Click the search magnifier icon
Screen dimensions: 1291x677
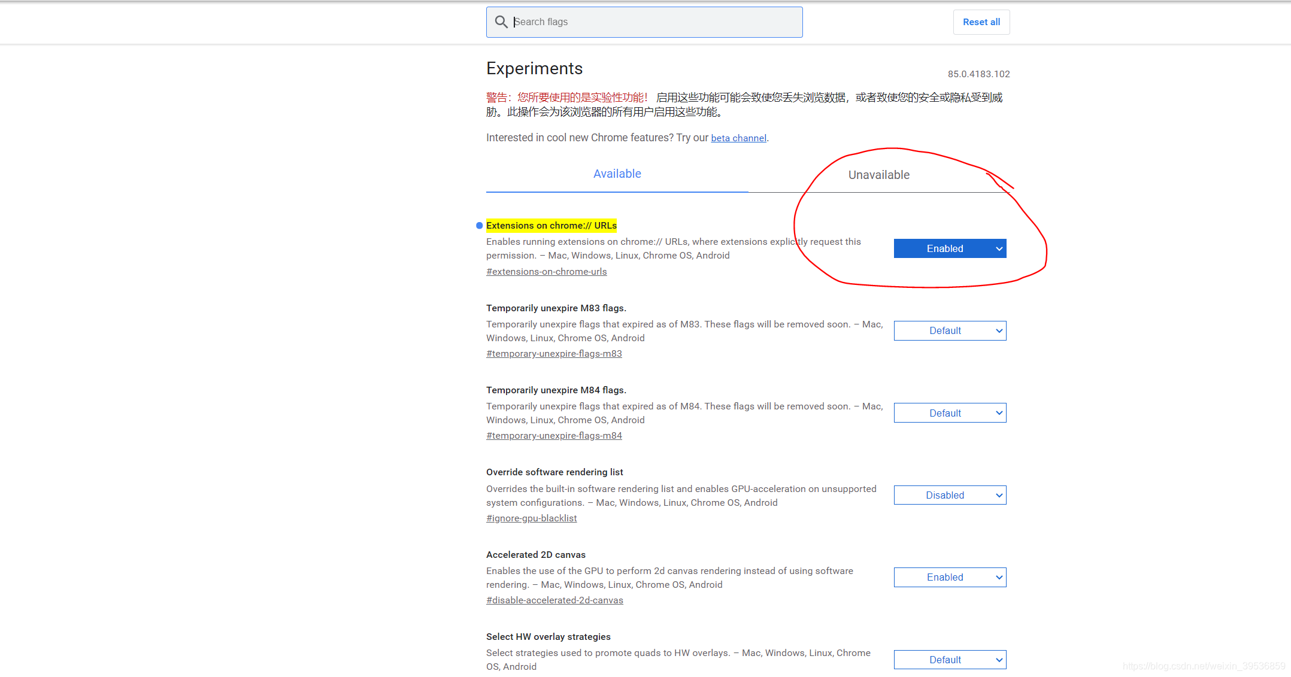tap(501, 22)
